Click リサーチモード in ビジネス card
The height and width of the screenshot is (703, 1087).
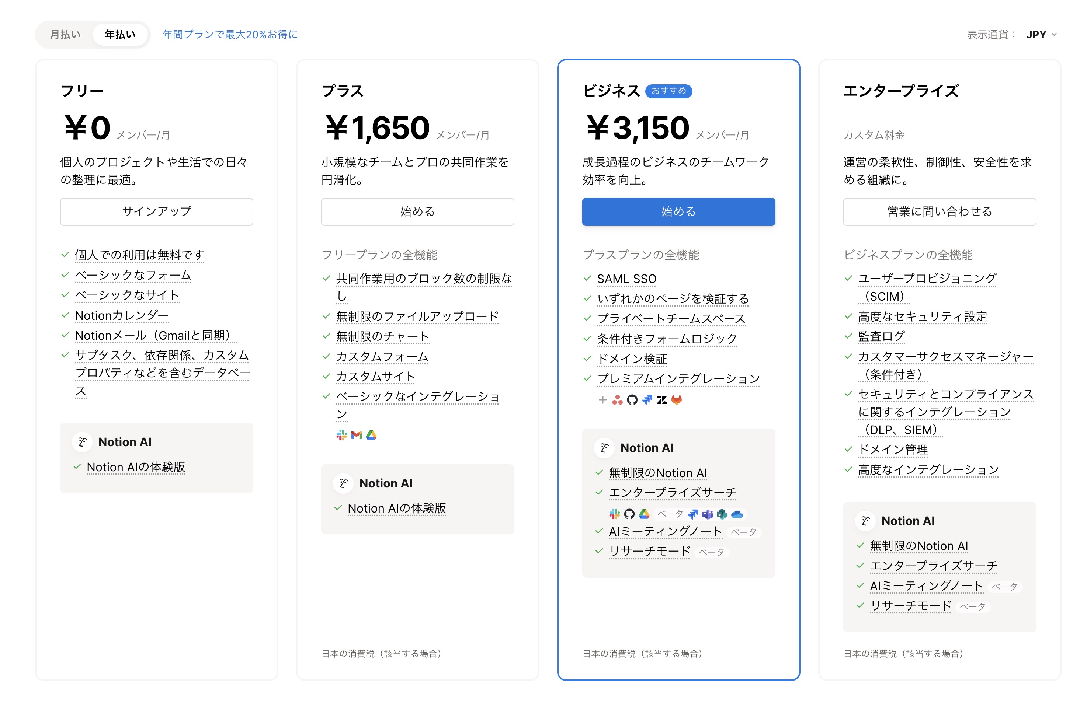650,552
